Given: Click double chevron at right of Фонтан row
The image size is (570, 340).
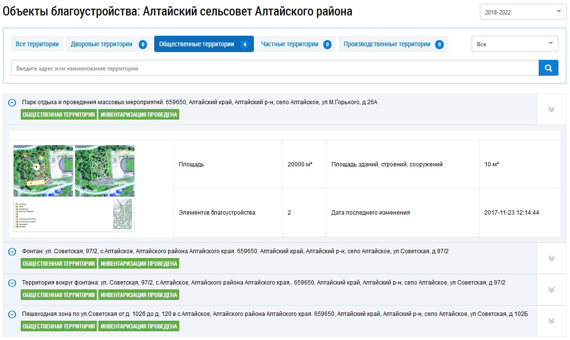Looking at the screenshot, I should point(552,258).
